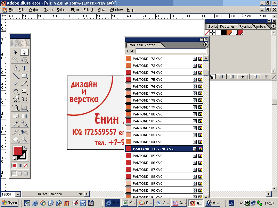Screen dimensions: 278x208
Task: Switch to the Styles tab
Action: tap(213, 27)
